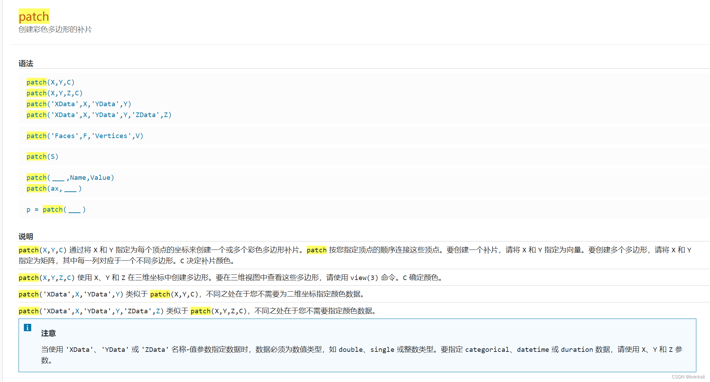Click the highlighted patch page title
Viewport: 710px width, 382px height.
click(x=34, y=16)
